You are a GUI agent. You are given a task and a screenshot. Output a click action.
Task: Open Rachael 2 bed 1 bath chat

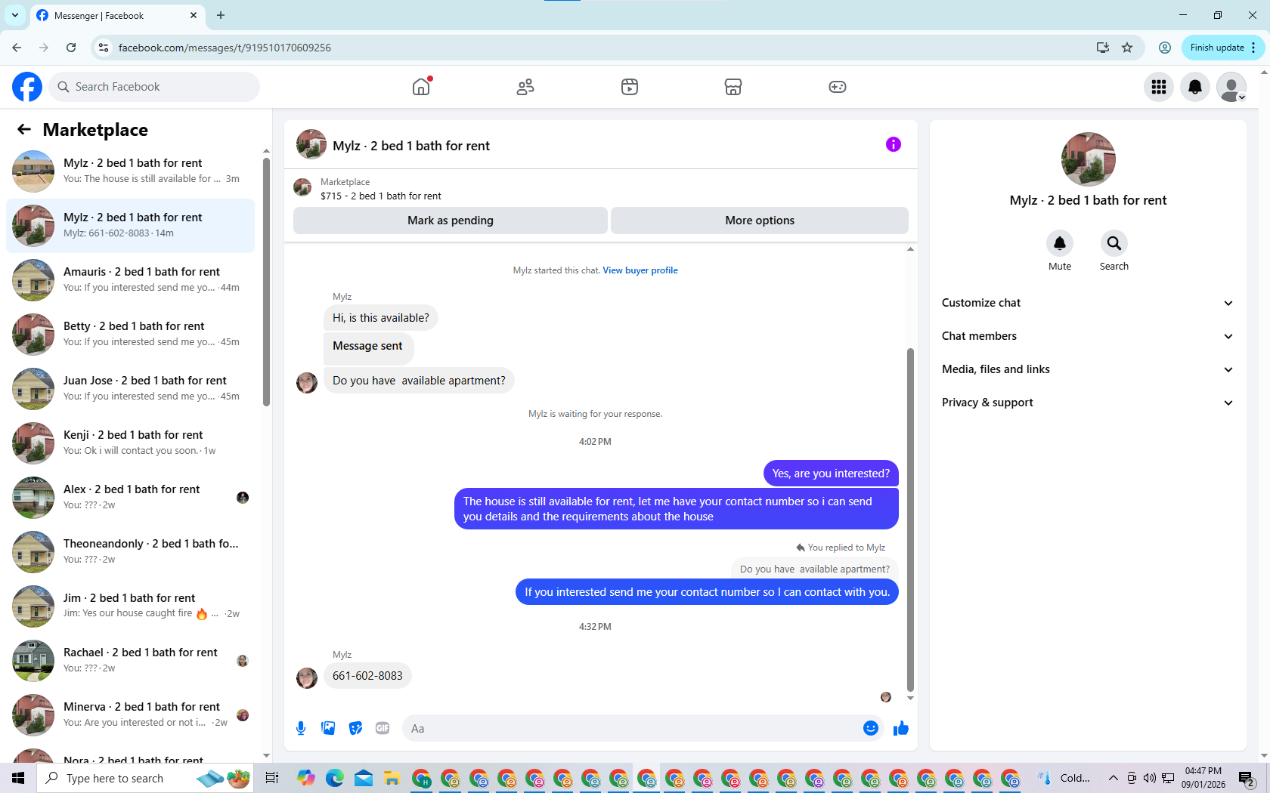(131, 661)
